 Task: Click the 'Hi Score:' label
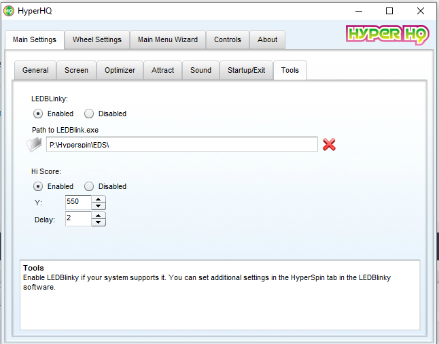pos(46,171)
